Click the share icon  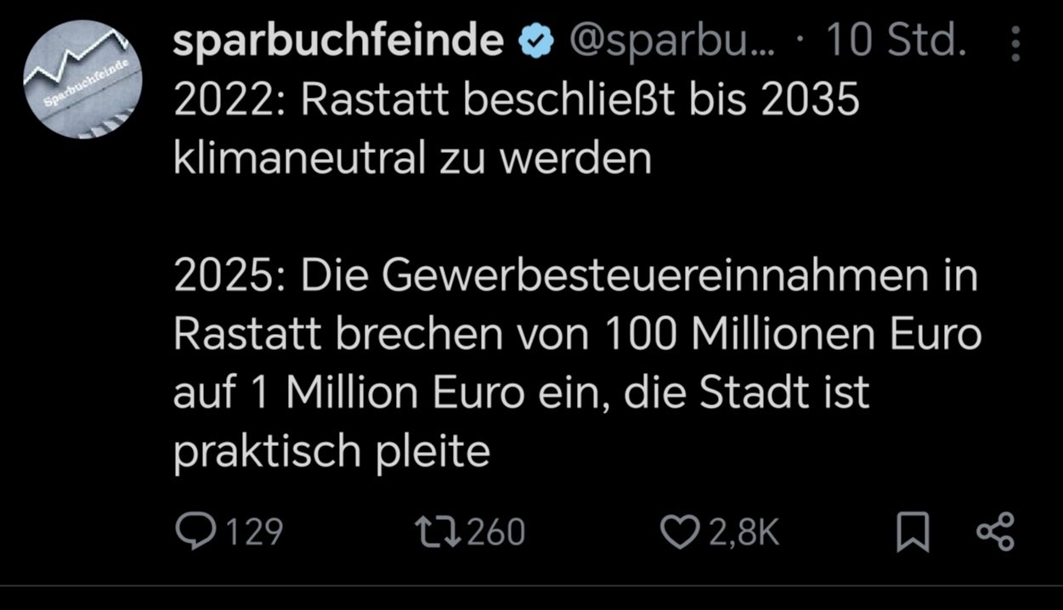[995, 532]
